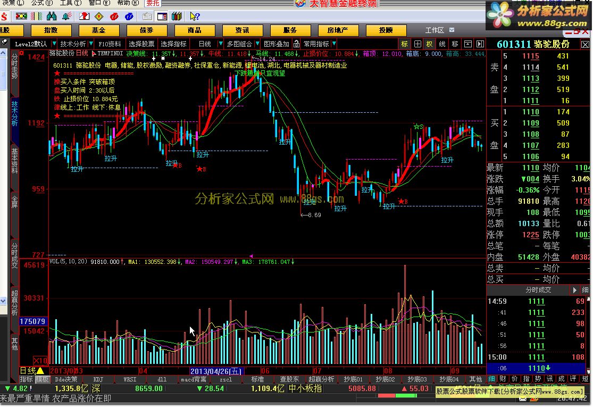Click the red S dollar toolbar icon
The width and height of the screenshot is (593, 407).
click(x=4, y=16)
